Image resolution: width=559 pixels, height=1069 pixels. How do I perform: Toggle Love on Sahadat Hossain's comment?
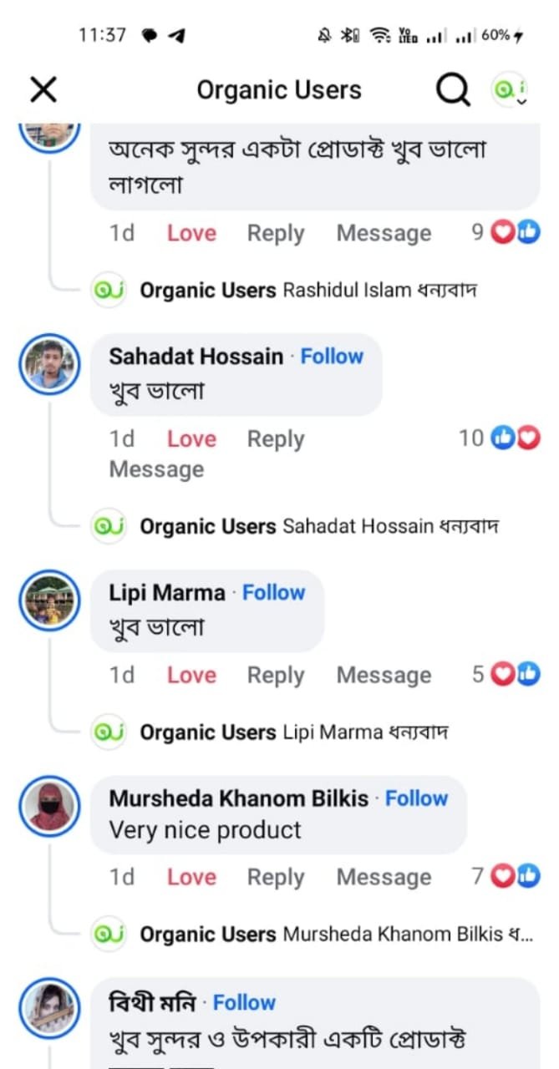(x=191, y=439)
